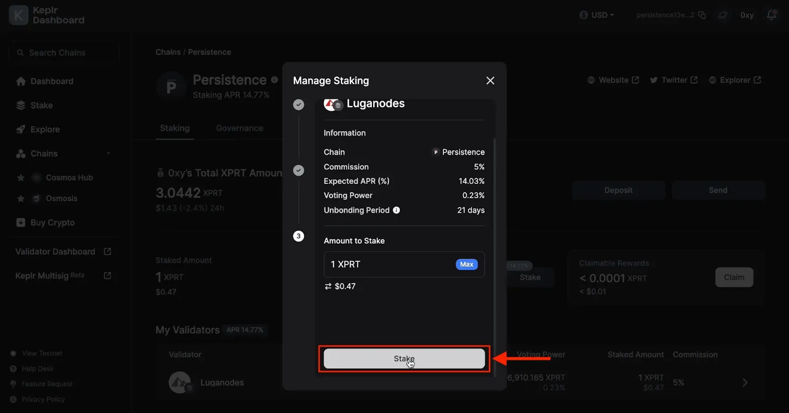Viewport: 789px width, 413px height.
Task: Select Buy Crypto in sidebar
Action: pos(53,223)
